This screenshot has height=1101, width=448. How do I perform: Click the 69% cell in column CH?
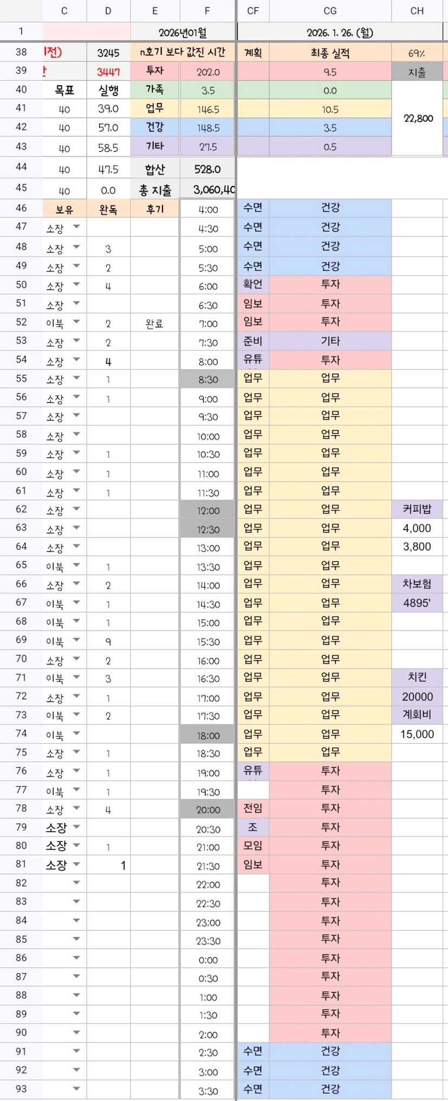pyautogui.click(x=417, y=53)
